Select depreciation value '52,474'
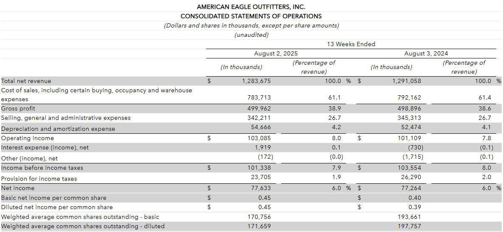503x232 pixels. [x=411, y=127]
